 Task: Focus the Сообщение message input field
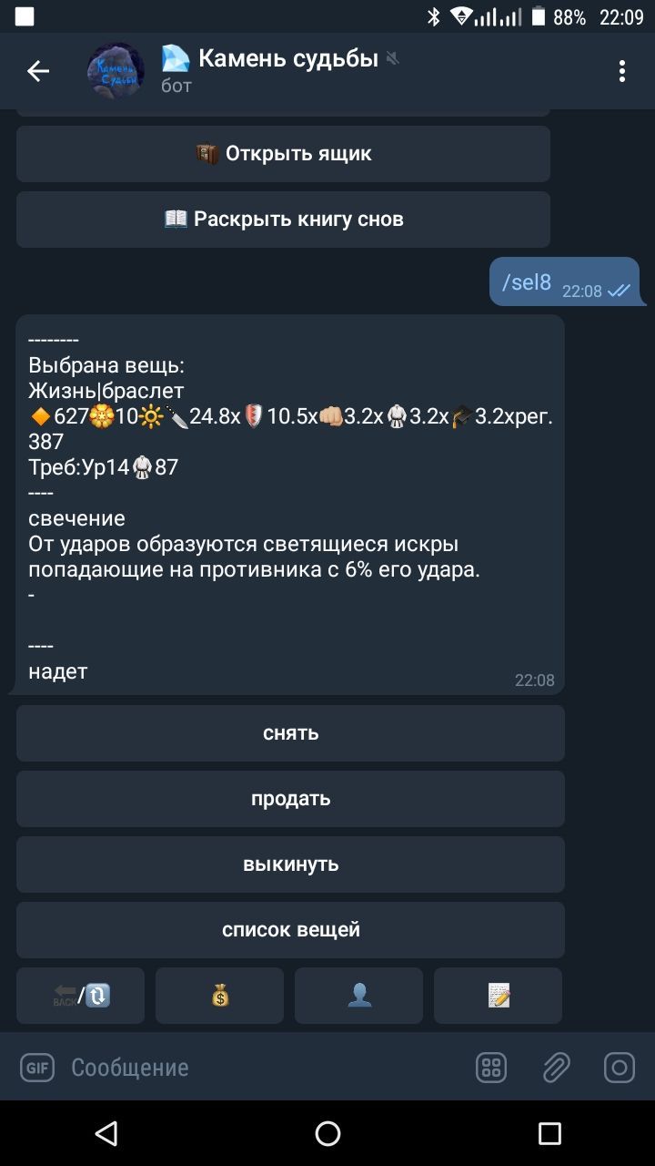point(264,1068)
